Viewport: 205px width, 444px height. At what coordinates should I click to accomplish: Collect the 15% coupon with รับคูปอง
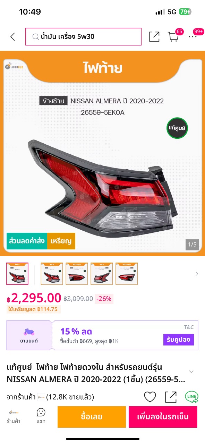[x=178, y=340]
